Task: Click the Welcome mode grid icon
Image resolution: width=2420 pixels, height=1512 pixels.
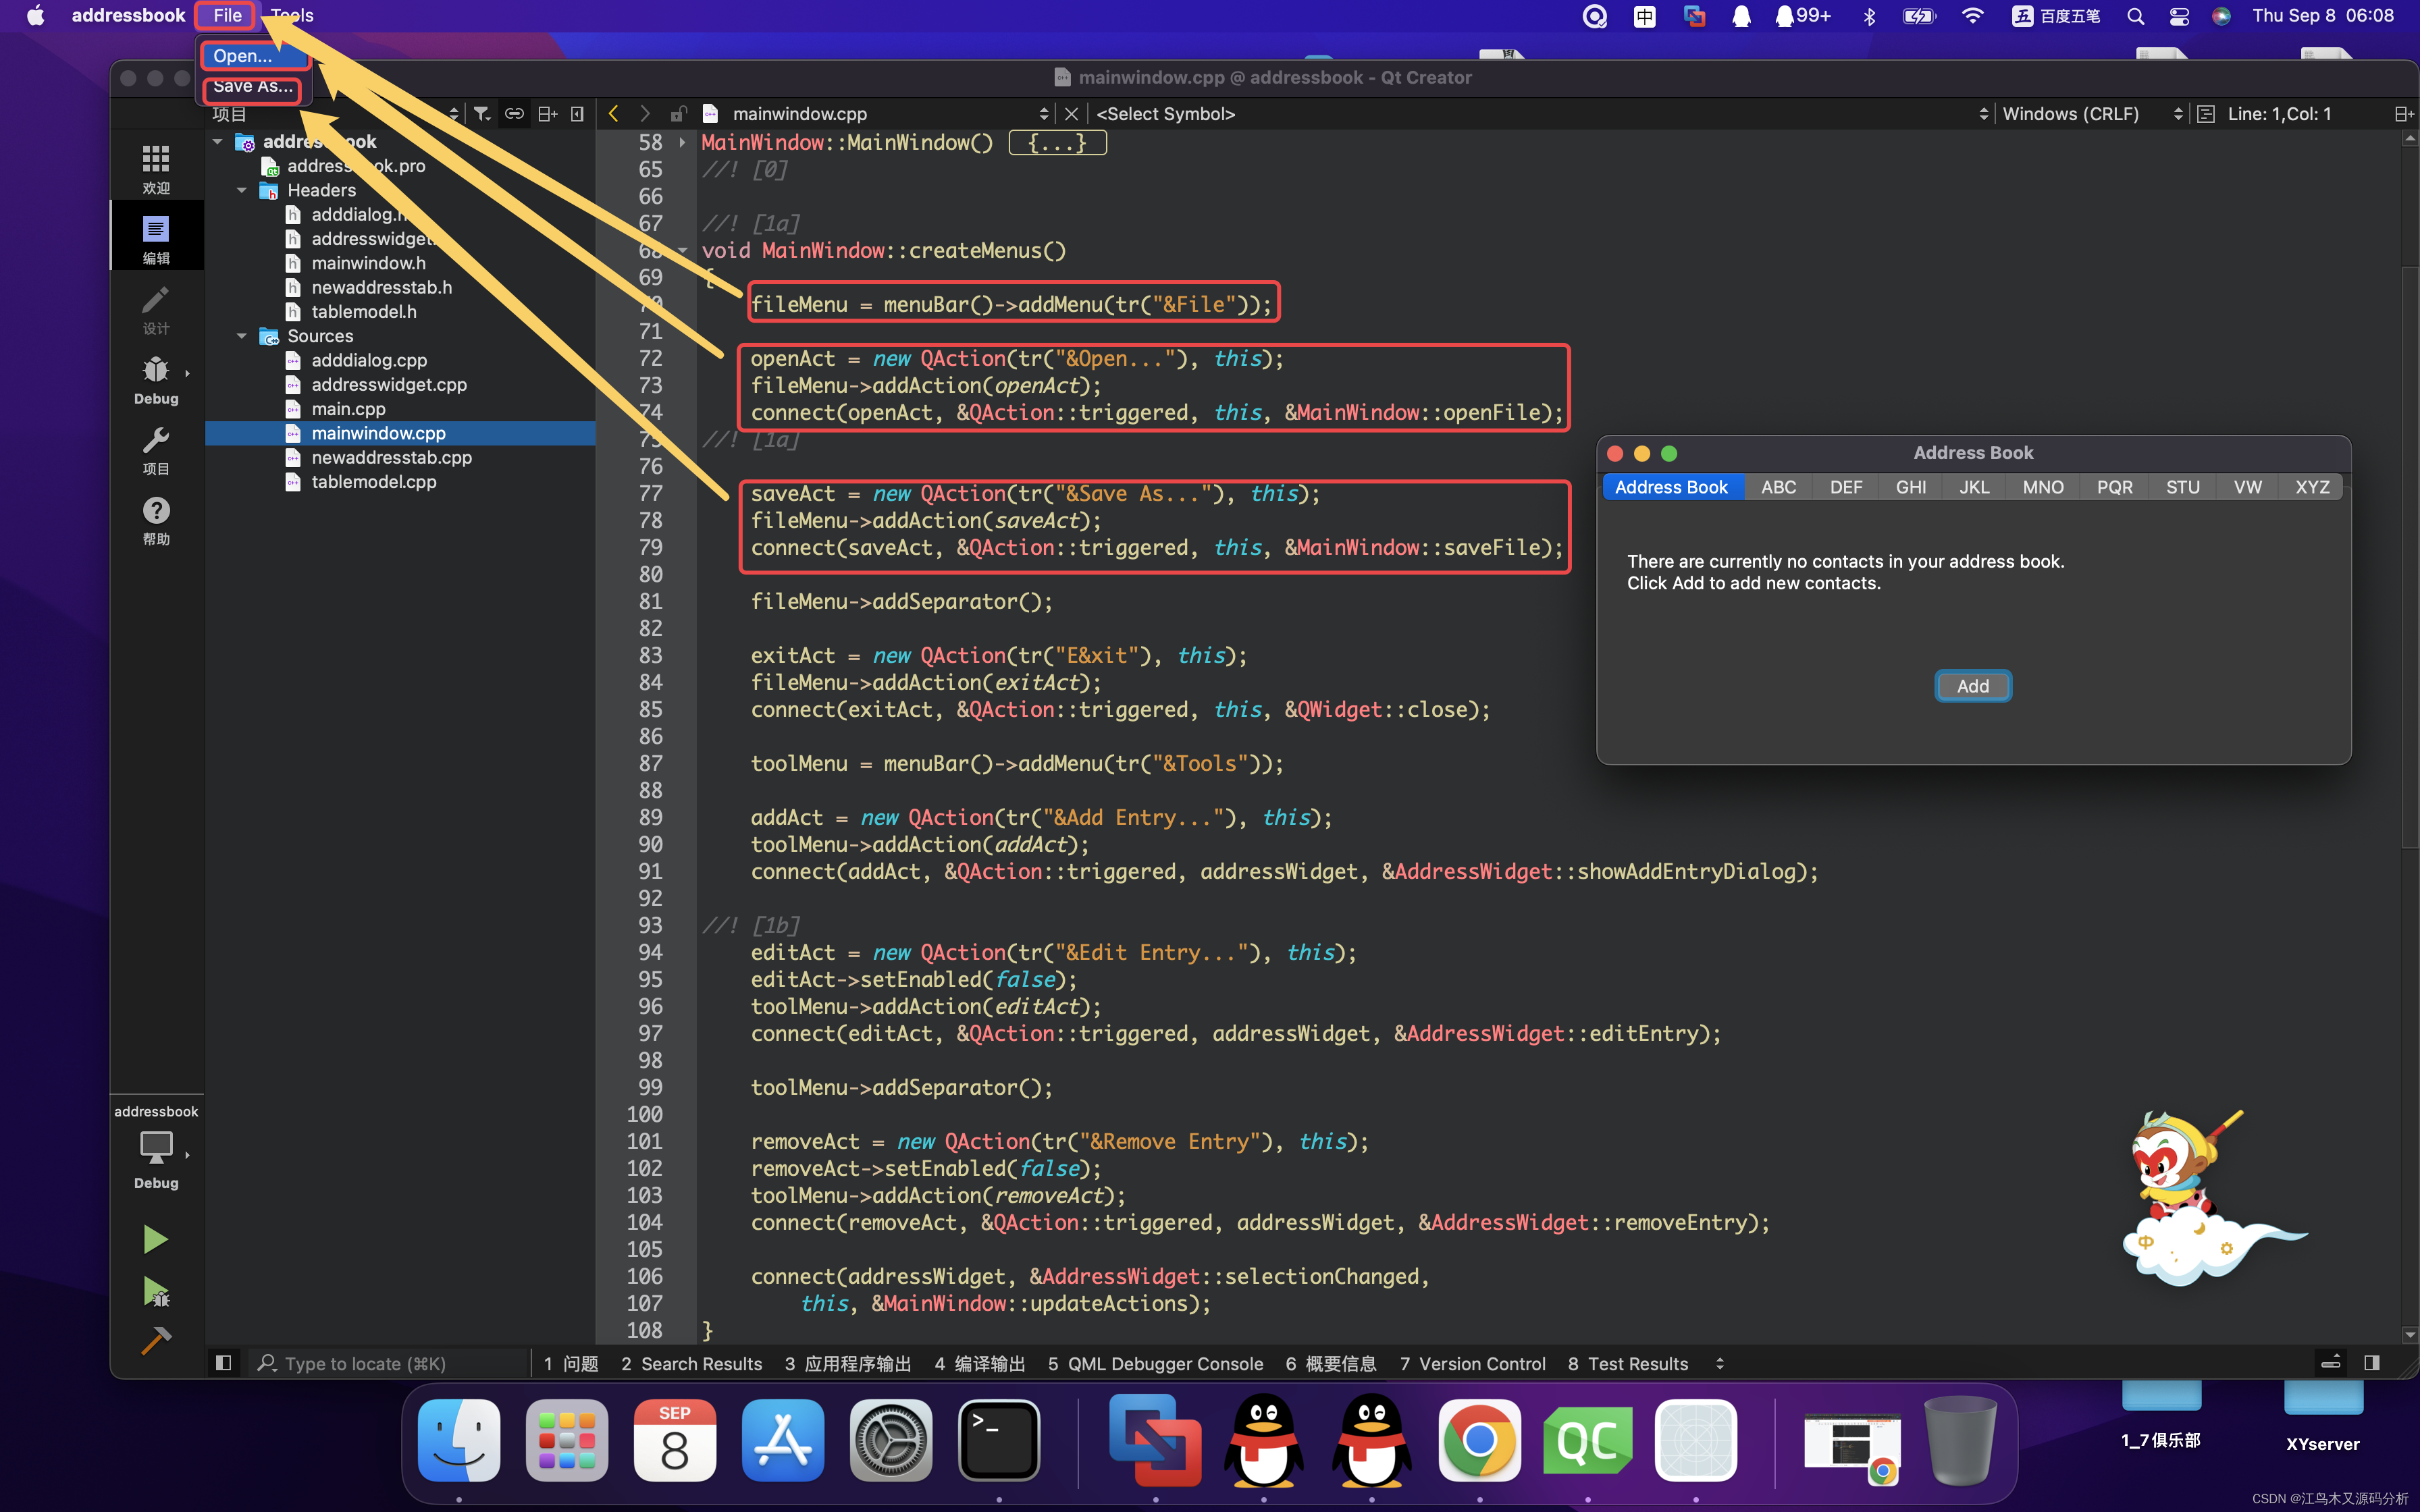Action: [x=155, y=160]
